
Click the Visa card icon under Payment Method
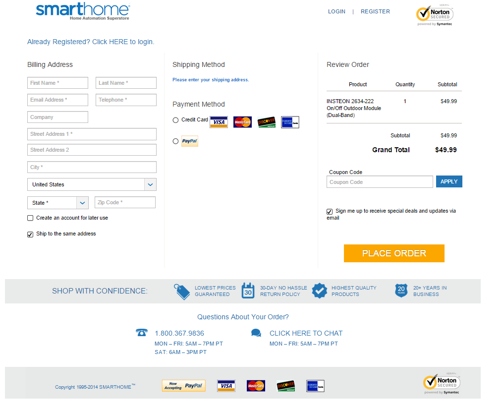click(219, 122)
